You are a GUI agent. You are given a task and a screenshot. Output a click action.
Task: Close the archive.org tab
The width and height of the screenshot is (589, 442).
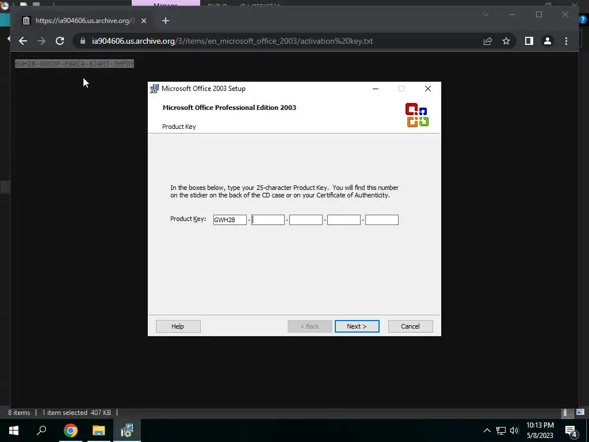(143, 21)
